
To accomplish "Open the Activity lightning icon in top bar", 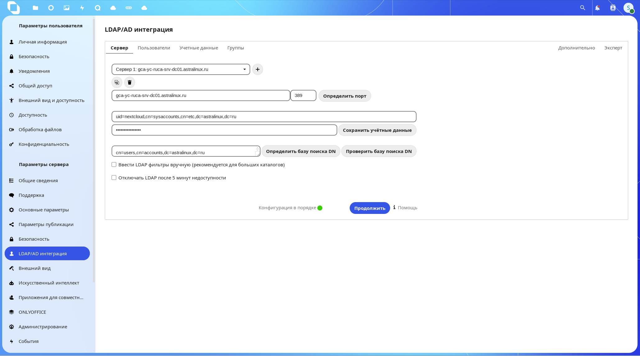I will click(82, 8).
